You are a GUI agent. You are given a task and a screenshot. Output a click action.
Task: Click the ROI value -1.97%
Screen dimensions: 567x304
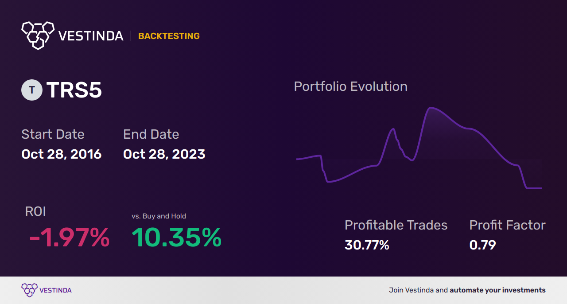click(x=69, y=238)
